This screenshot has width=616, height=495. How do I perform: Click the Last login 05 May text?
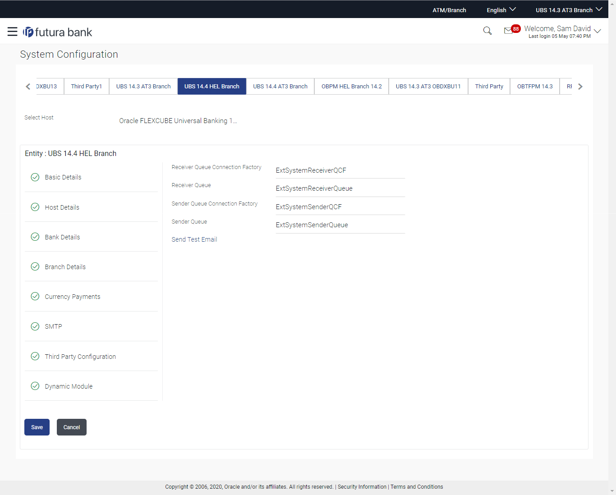560,37
